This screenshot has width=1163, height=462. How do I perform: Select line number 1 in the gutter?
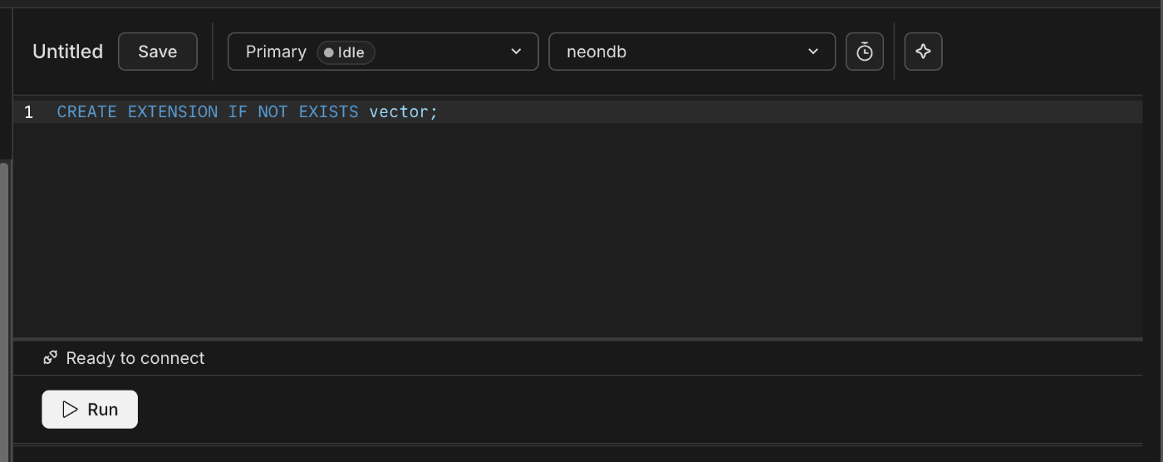[x=28, y=112]
